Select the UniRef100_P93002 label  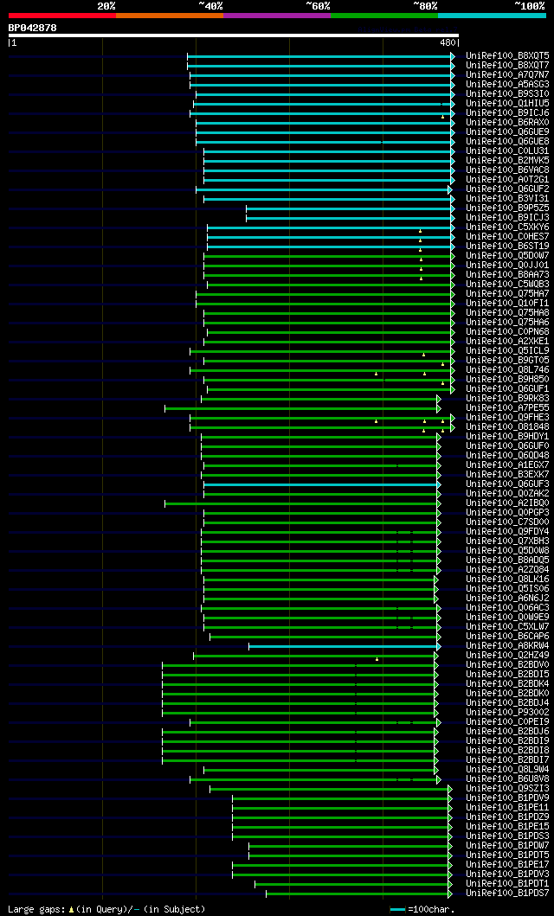[507, 714]
